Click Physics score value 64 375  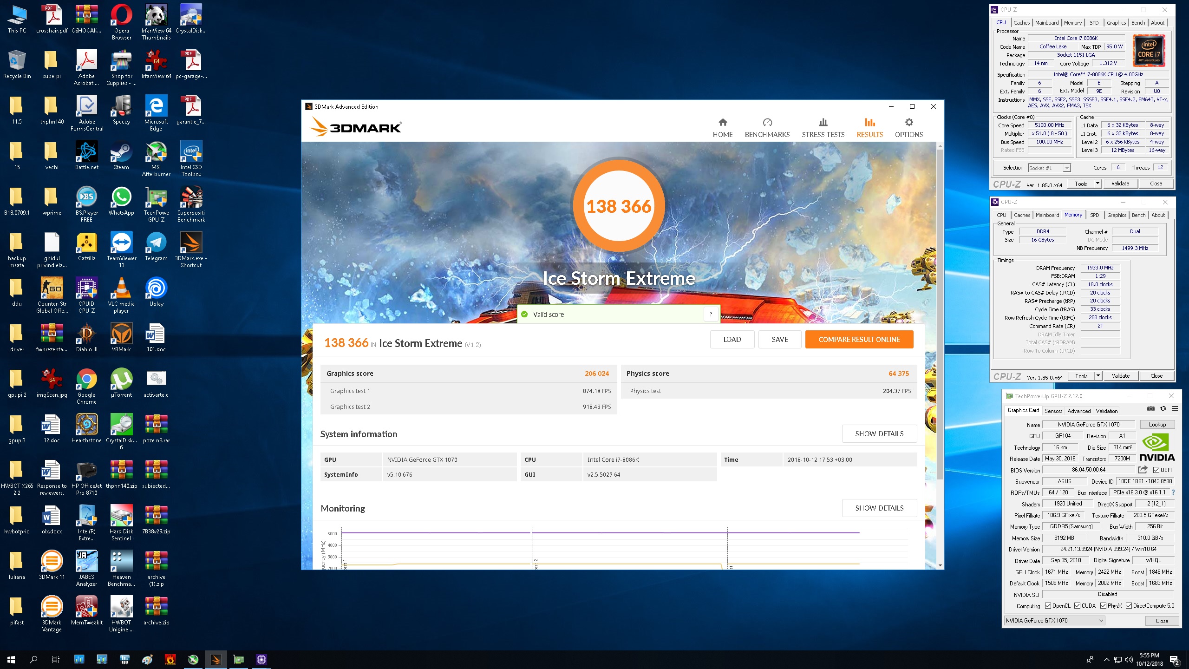pyautogui.click(x=899, y=374)
